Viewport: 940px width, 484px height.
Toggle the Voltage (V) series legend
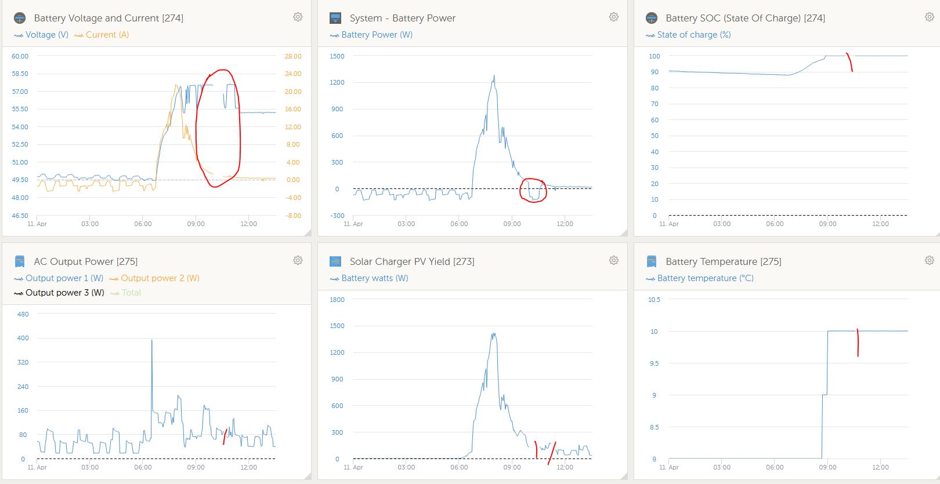click(41, 35)
